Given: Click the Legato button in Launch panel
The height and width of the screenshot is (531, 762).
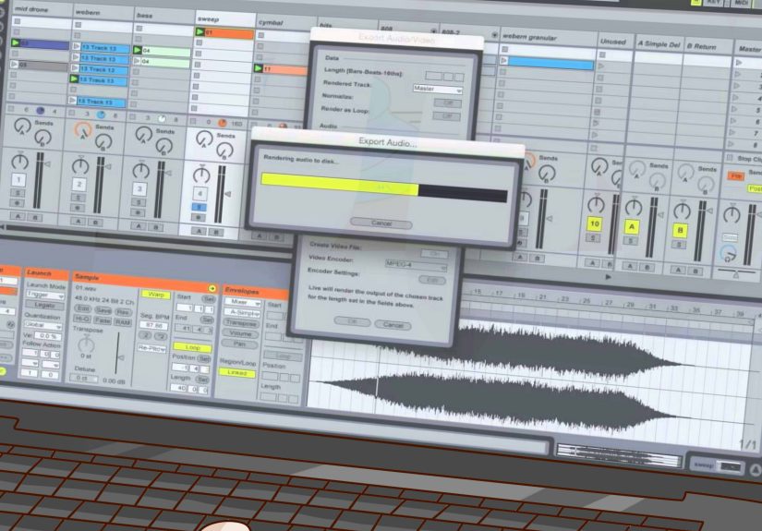Looking at the screenshot, I should click(x=44, y=305).
